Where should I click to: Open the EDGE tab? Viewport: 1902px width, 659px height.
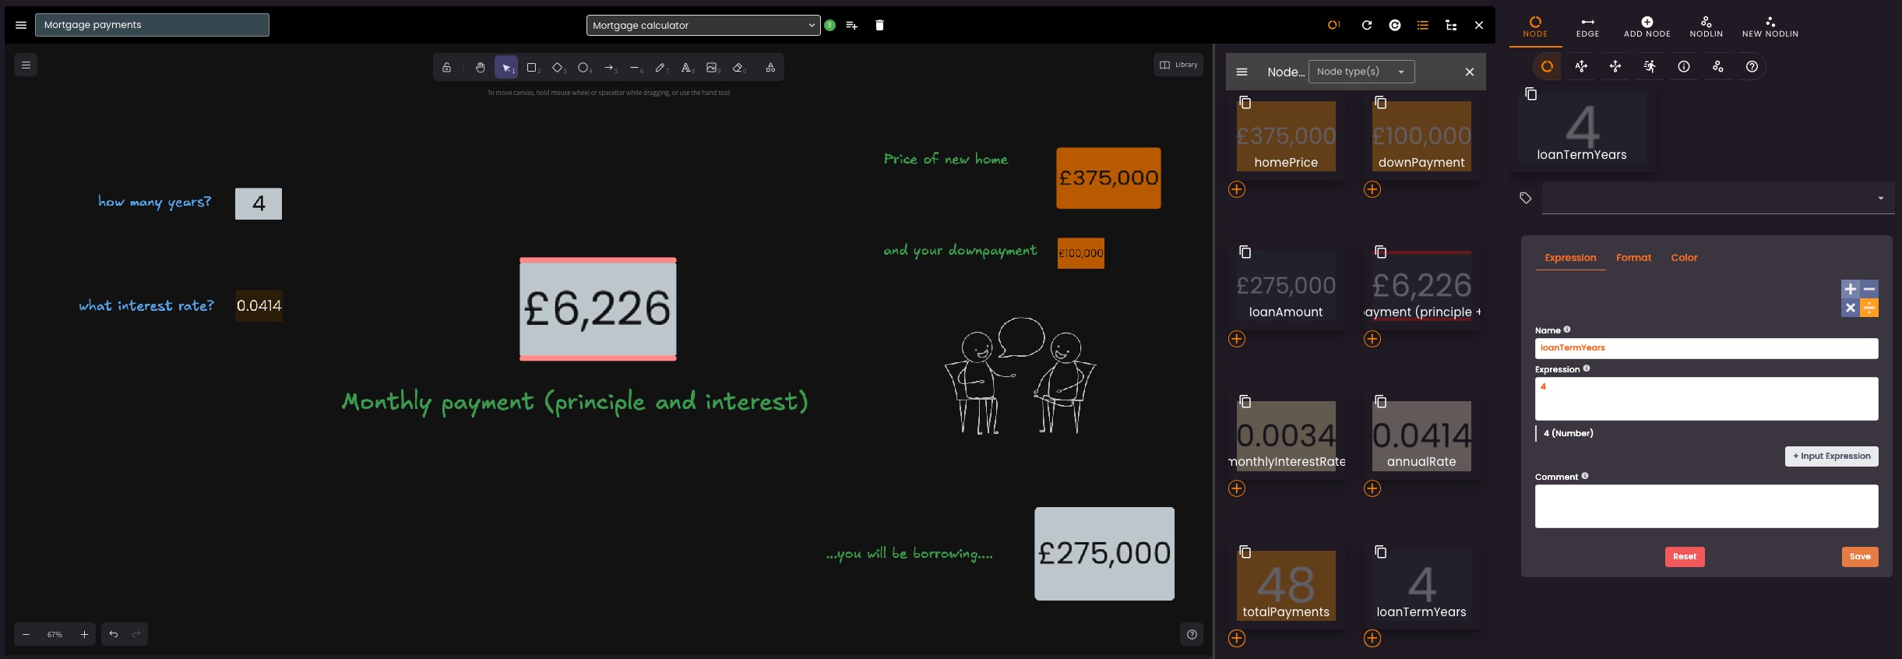[1587, 26]
